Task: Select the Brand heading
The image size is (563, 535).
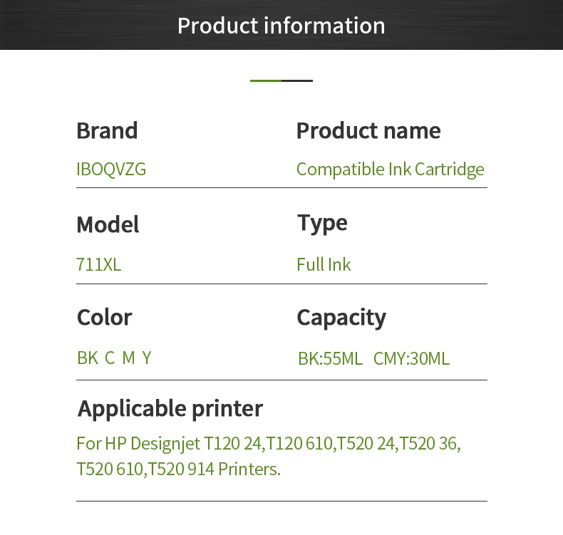Action: 107,131
